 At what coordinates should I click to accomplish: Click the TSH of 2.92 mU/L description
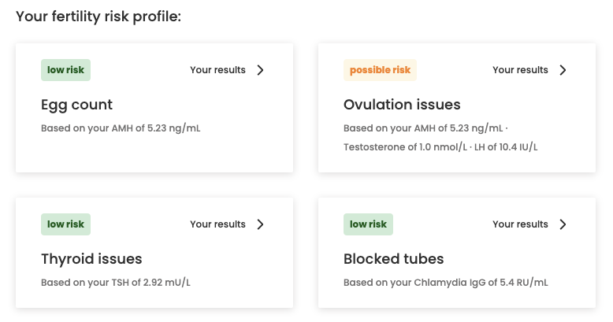[116, 283]
